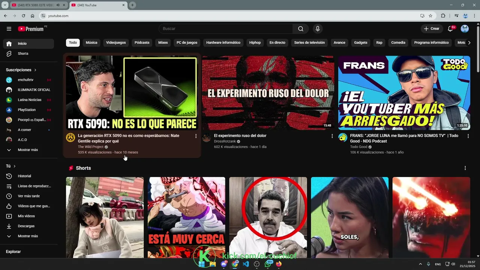Open Videos que me gustan
The height and width of the screenshot is (270, 480).
pos(28,206)
